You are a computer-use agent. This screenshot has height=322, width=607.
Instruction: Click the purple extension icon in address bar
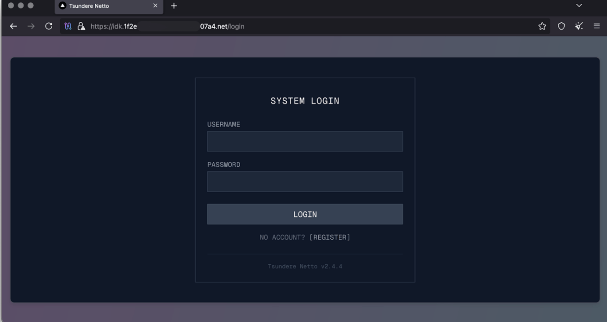[68, 26]
